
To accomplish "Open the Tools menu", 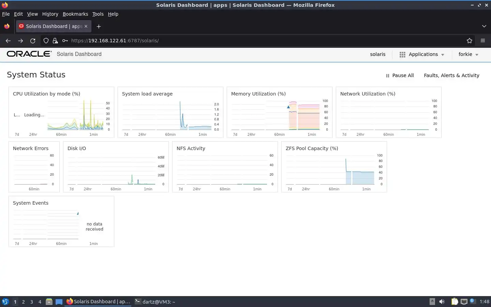I will [x=98, y=14].
